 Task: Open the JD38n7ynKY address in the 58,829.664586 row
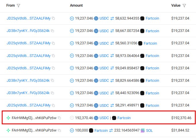(28, 81)
